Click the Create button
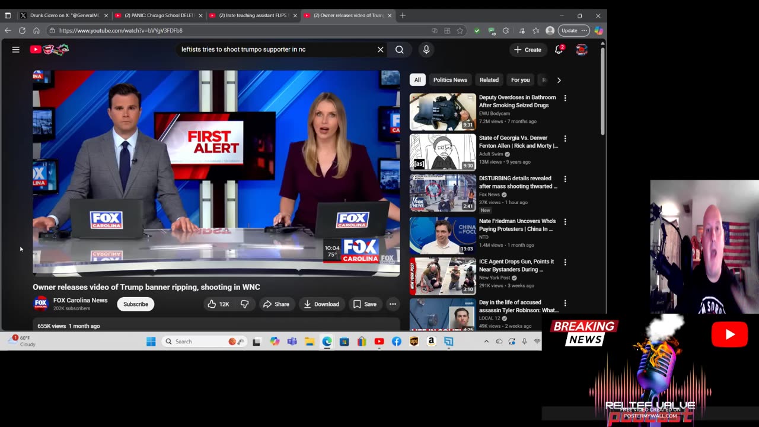 pos(527,50)
